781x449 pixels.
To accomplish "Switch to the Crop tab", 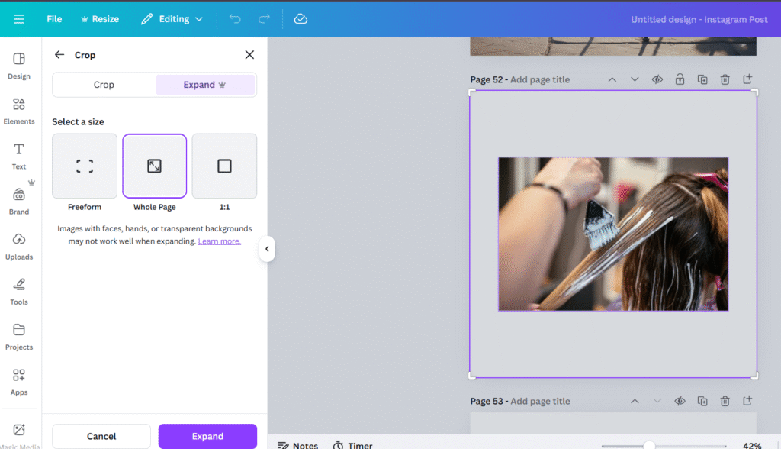I will point(104,85).
